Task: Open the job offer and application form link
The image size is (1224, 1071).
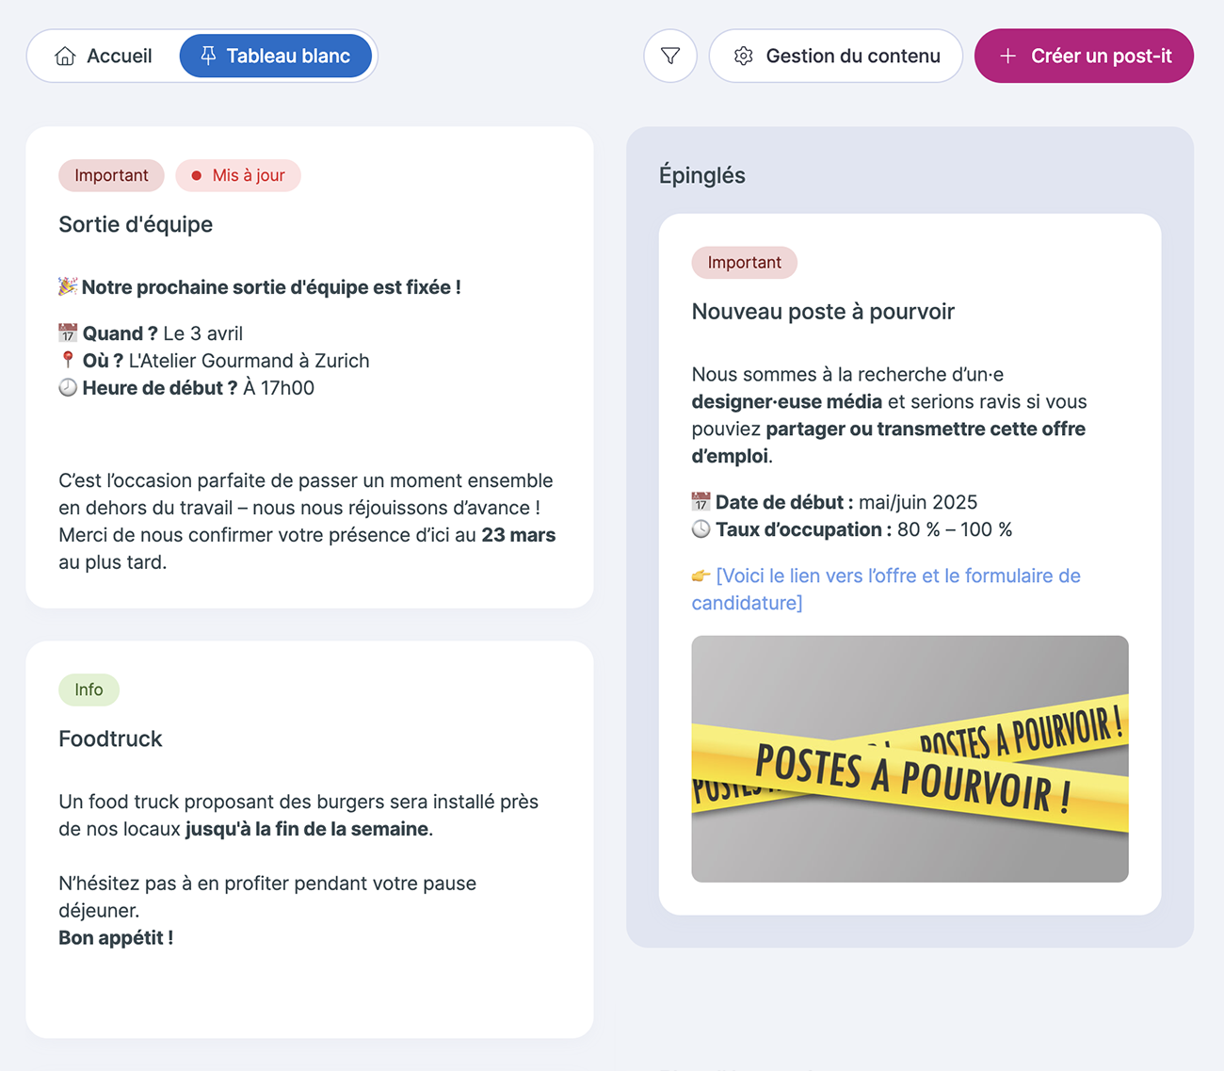Action: point(886,589)
